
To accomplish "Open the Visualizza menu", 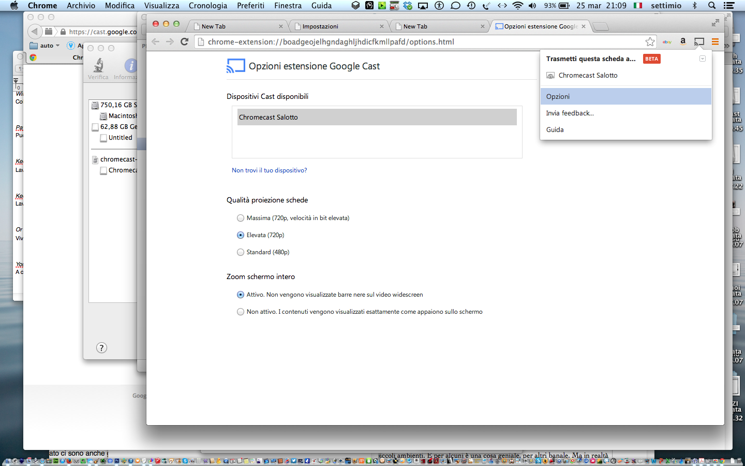I will point(161,6).
